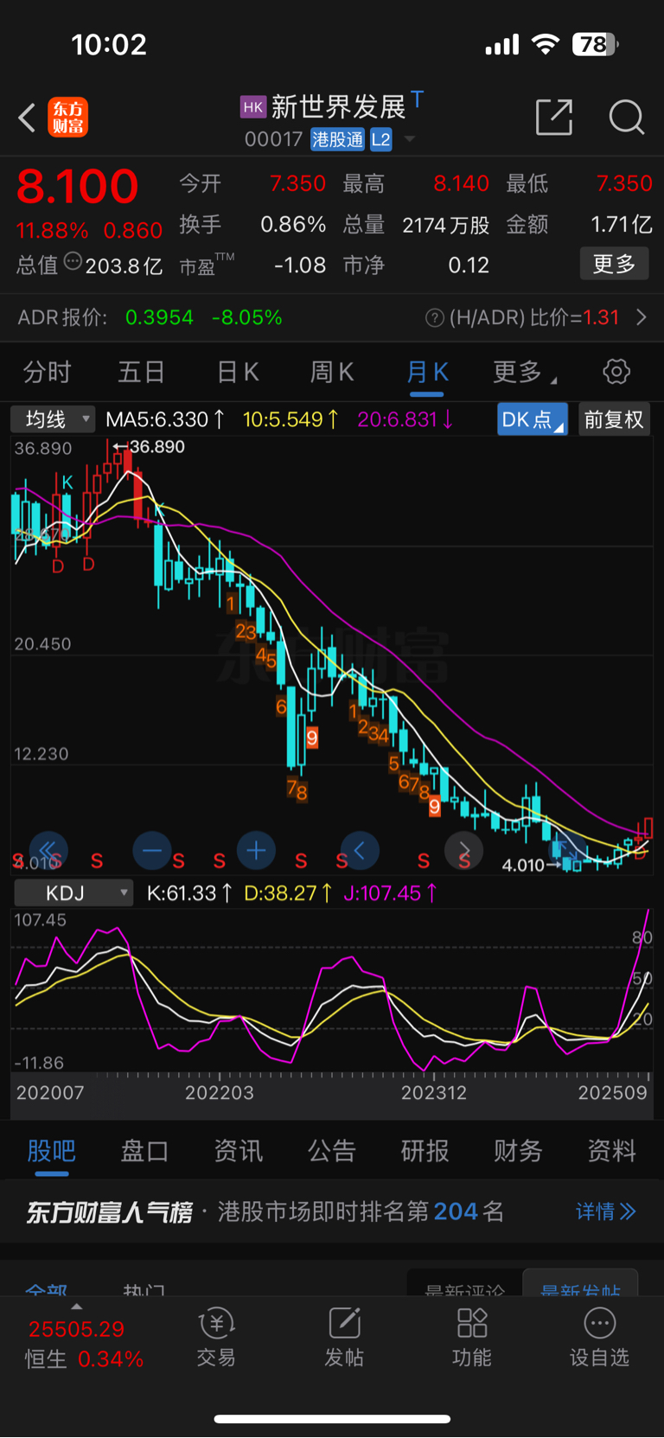Viewport: 664px width, 1438px height.
Task: Tap the L2 level badge
Action: coord(381,139)
